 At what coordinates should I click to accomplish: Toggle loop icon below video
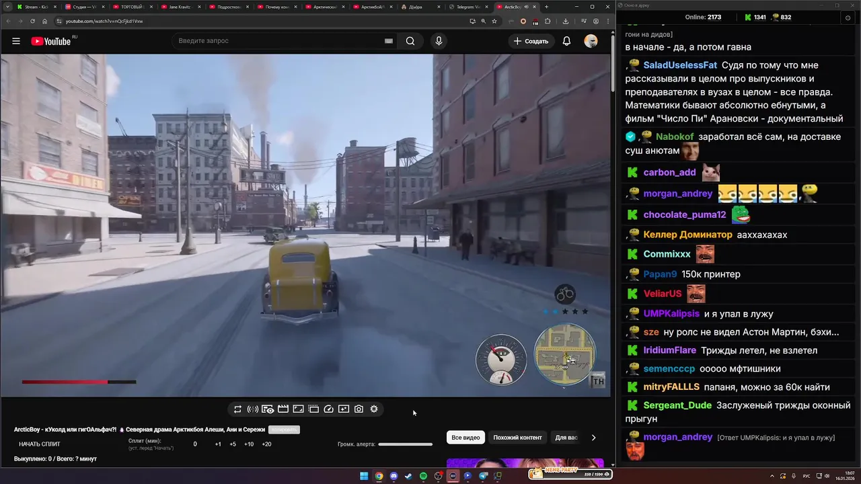(237, 409)
